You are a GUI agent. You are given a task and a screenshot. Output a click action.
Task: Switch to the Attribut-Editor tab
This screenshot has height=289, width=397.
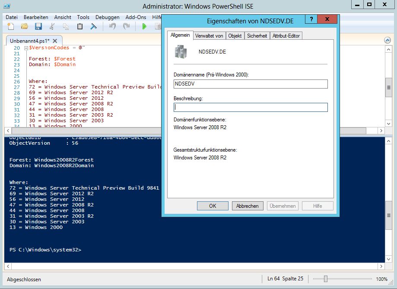click(286, 36)
